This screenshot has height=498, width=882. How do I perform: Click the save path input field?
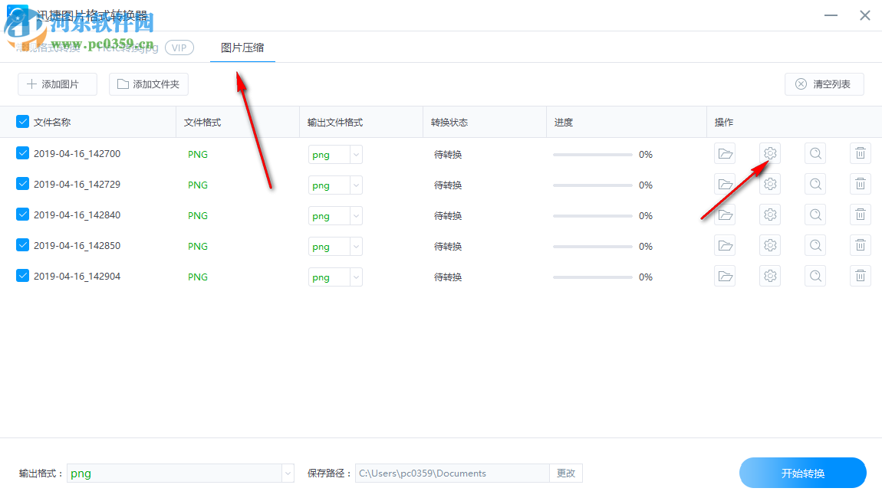[453, 473]
